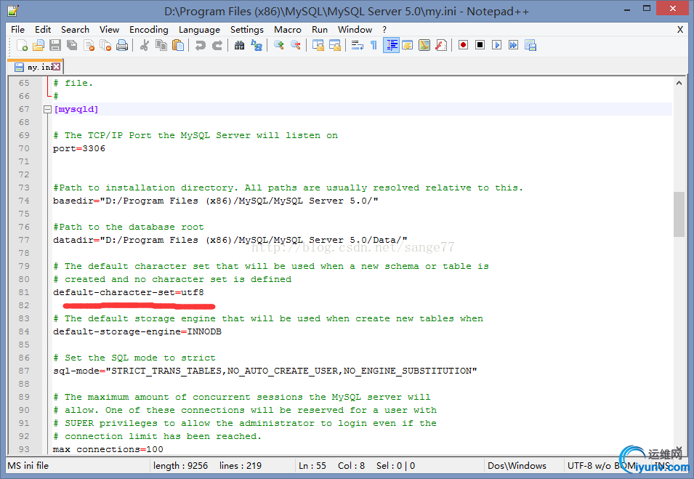Redo the last undone action
The width and height of the screenshot is (694, 479).
pos(217,45)
